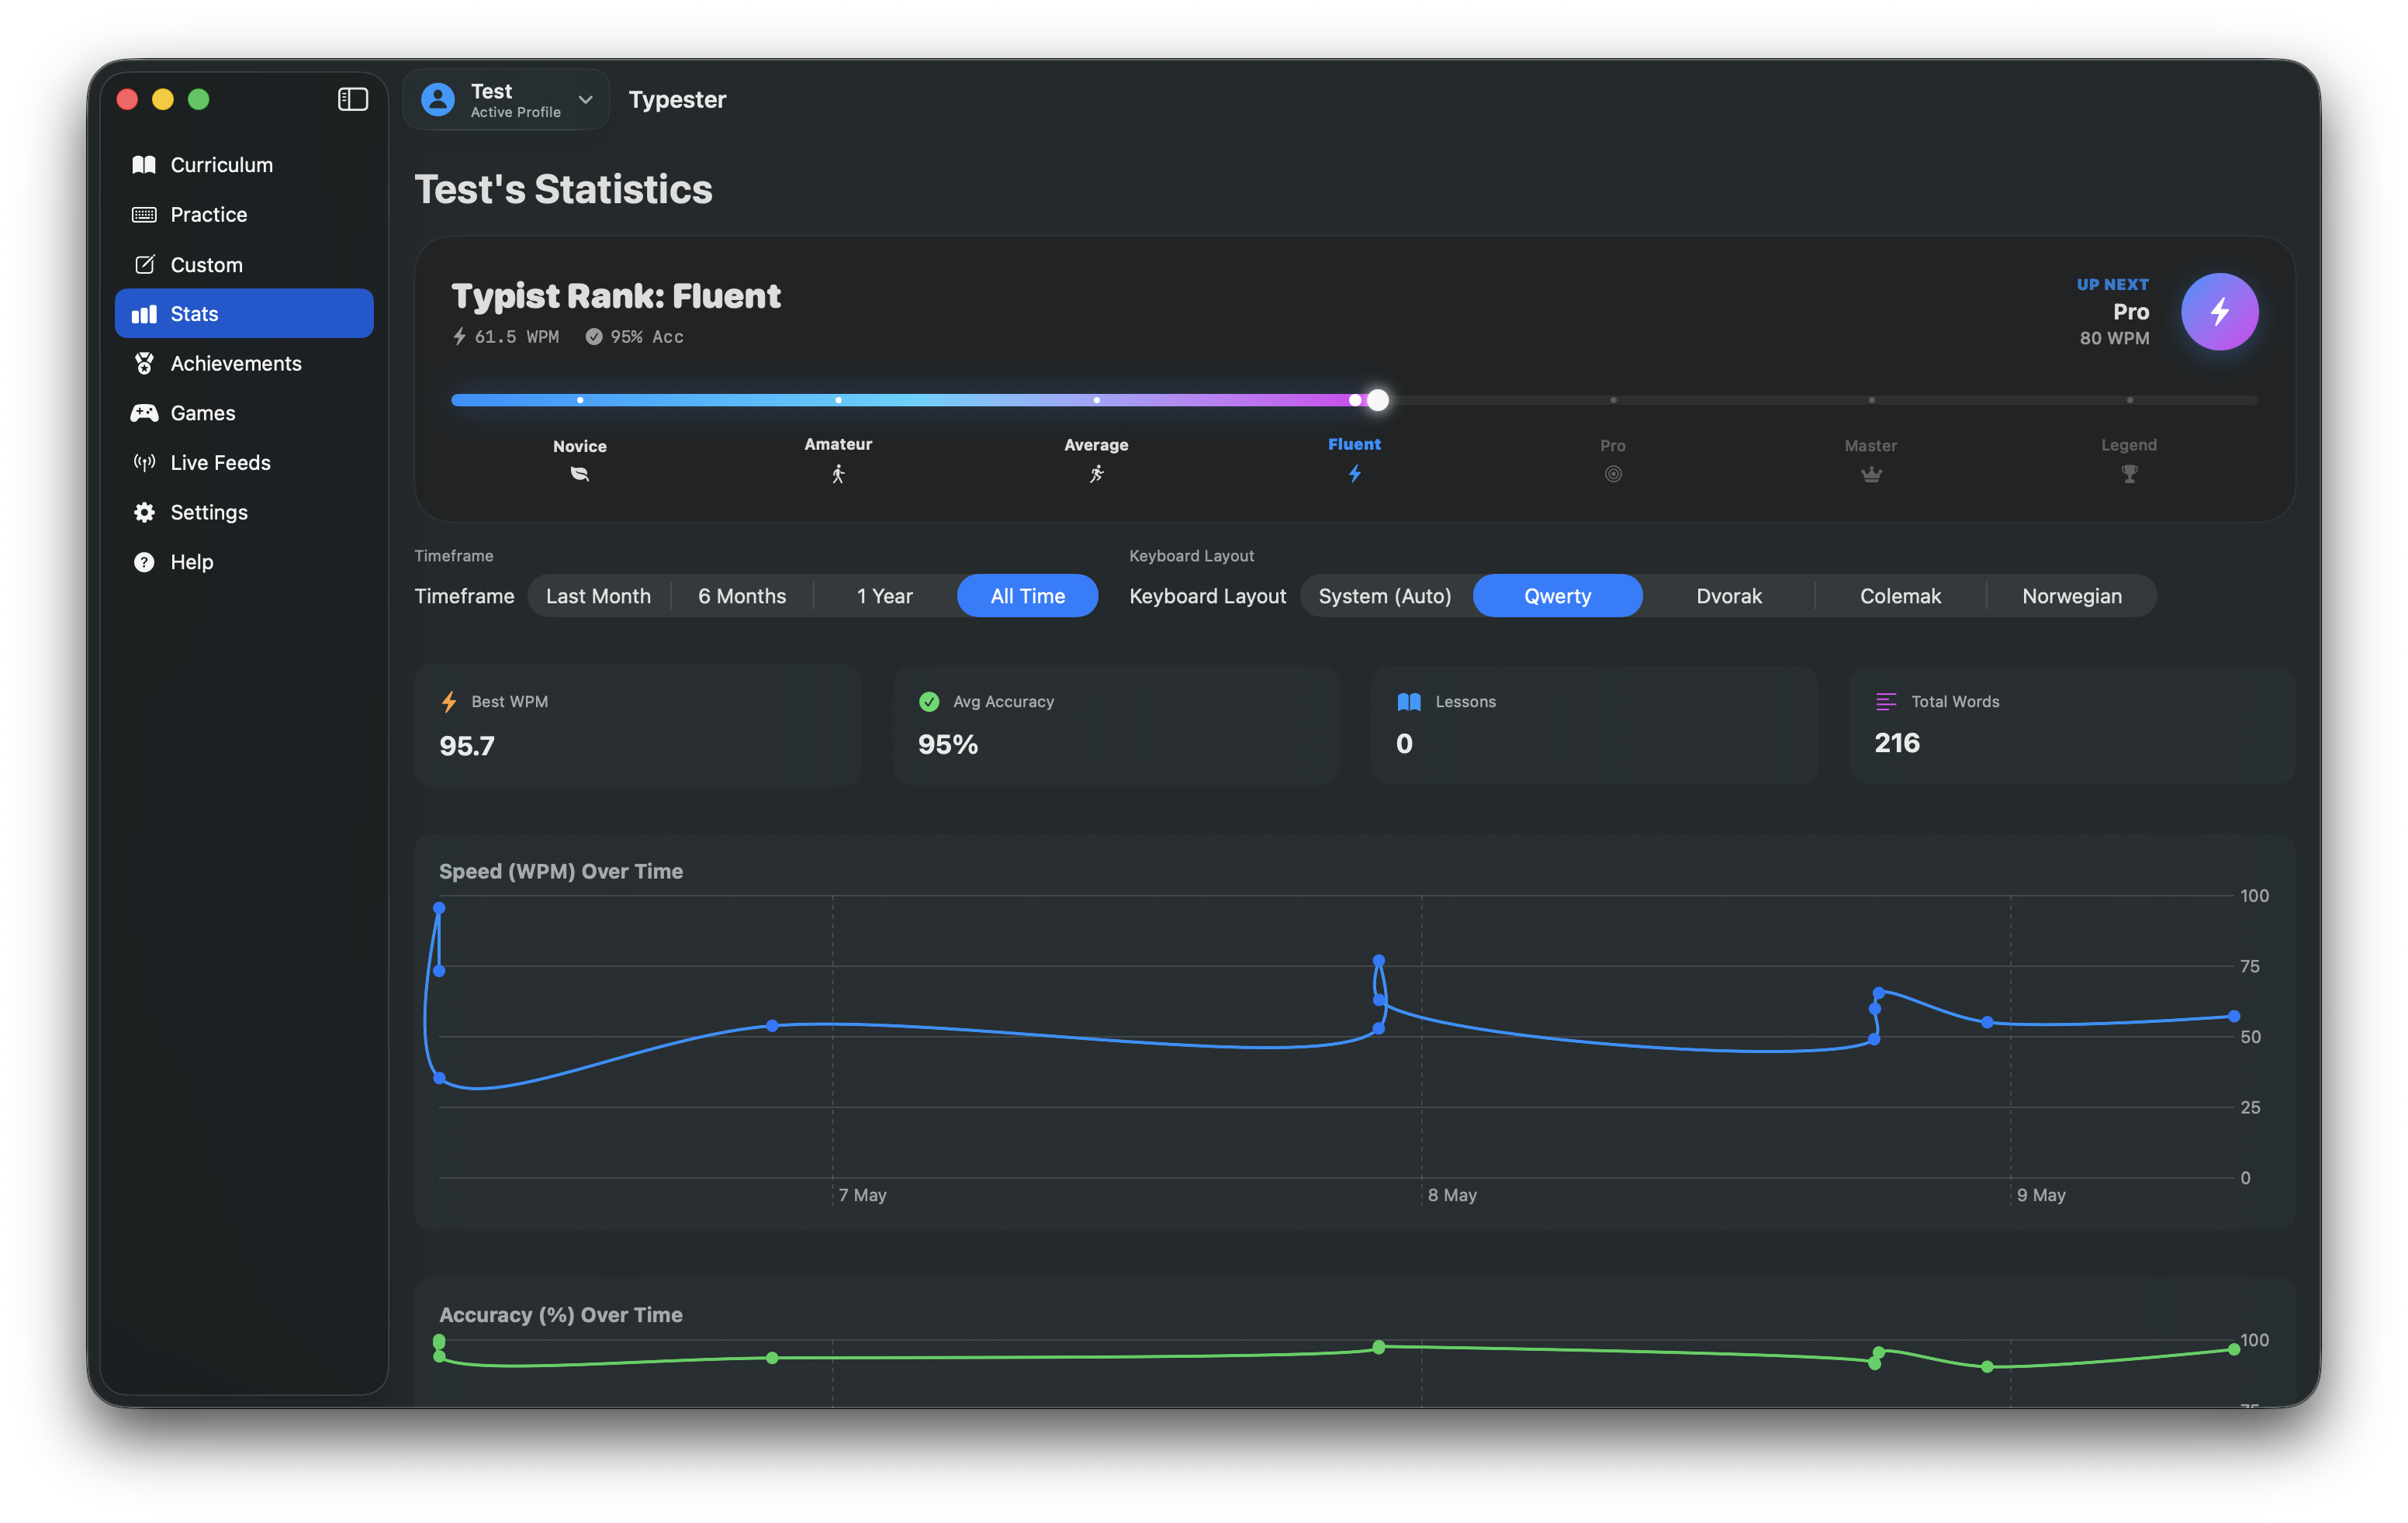Click the Total Words lines icon

coord(1885,702)
